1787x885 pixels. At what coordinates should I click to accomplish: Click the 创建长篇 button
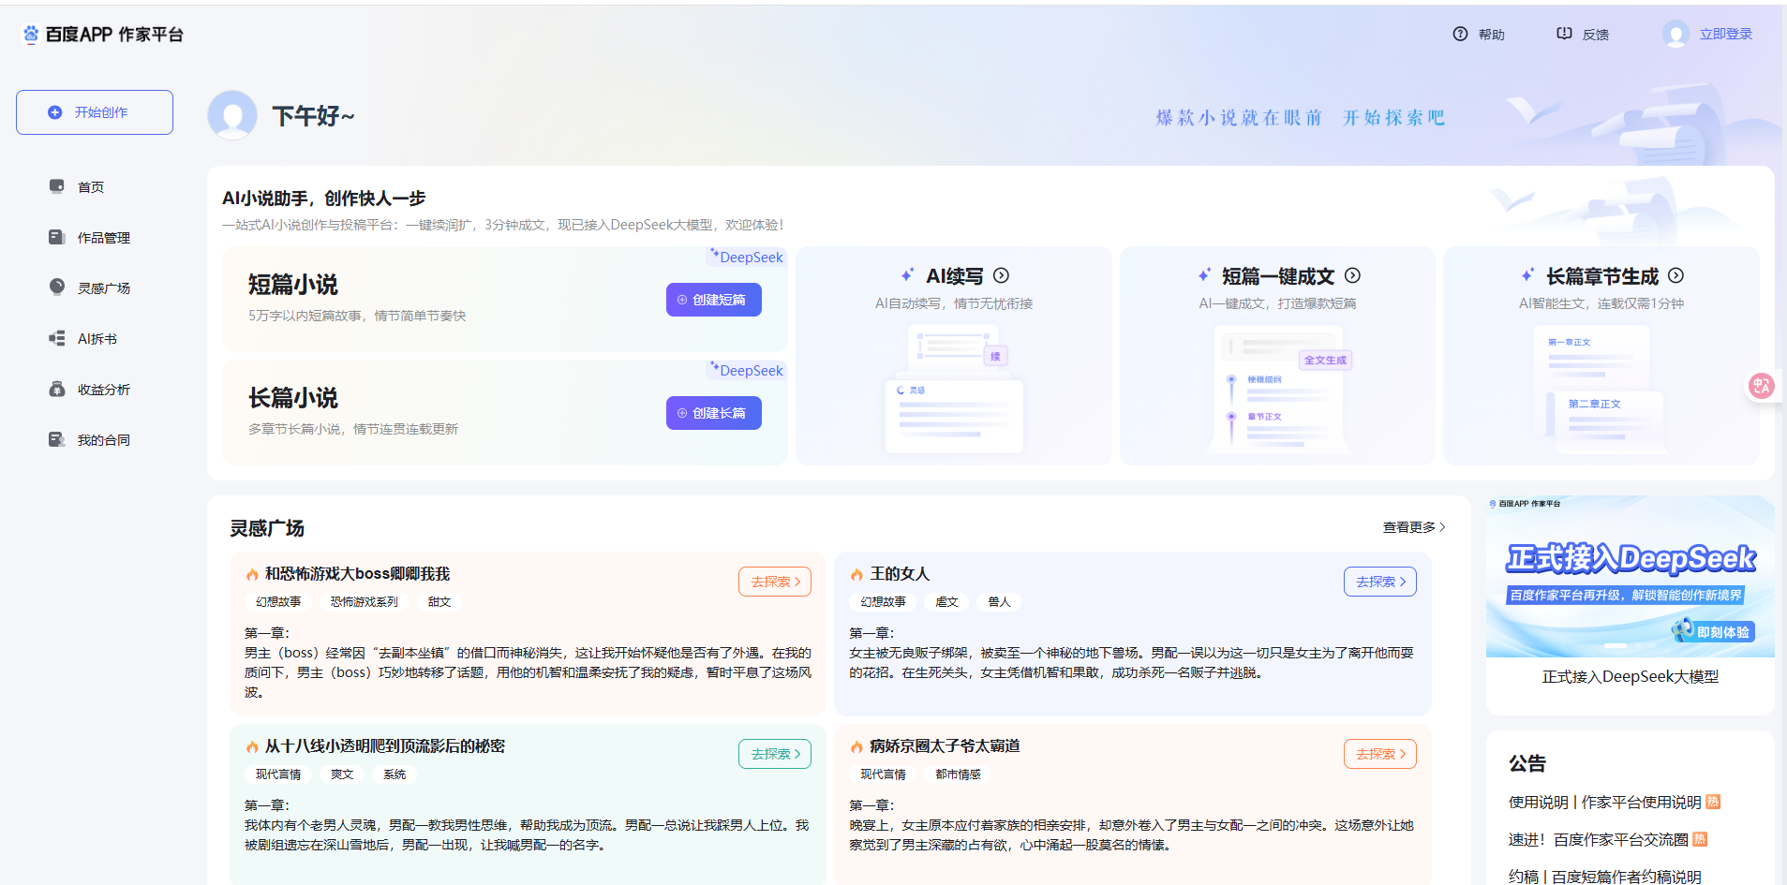click(x=714, y=413)
